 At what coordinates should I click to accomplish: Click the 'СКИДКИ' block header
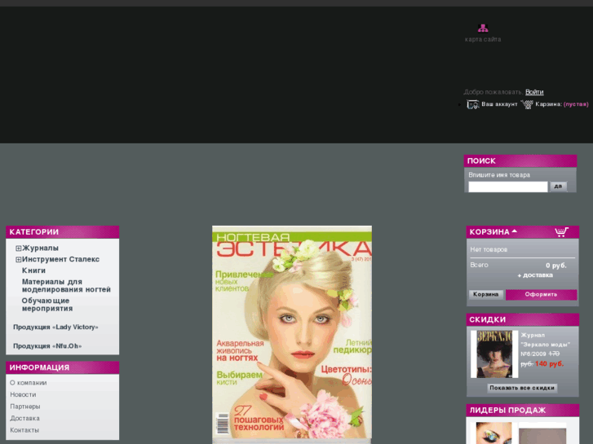[523, 319]
